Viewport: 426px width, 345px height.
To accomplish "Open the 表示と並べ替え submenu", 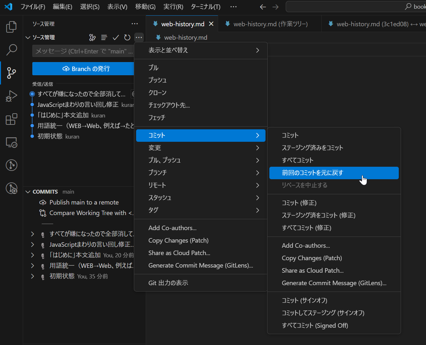I will coord(201,50).
